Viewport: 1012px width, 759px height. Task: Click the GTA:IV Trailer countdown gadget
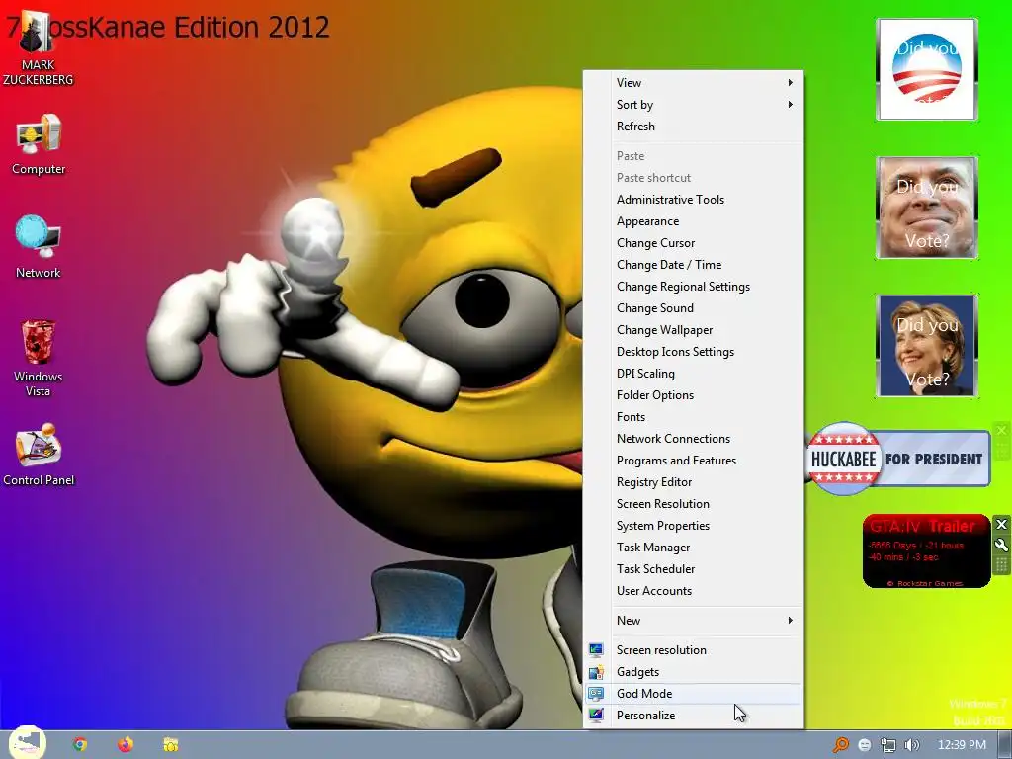coord(926,551)
